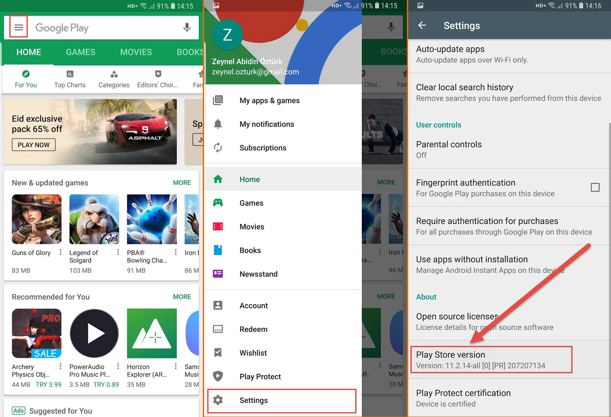Open the Horizon Explorer overflow menu
Image resolution: width=611 pixels, height=417 pixels.
click(x=175, y=367)
